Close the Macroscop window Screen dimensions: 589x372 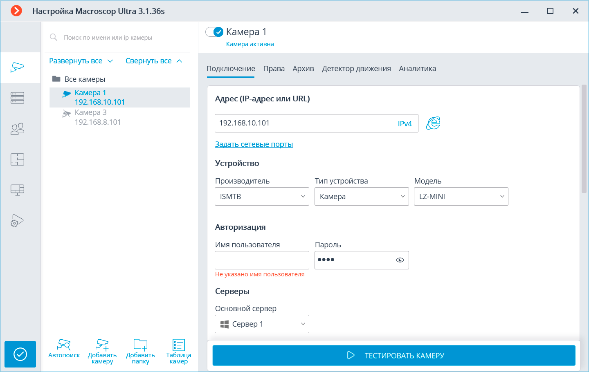click(576, 11)
